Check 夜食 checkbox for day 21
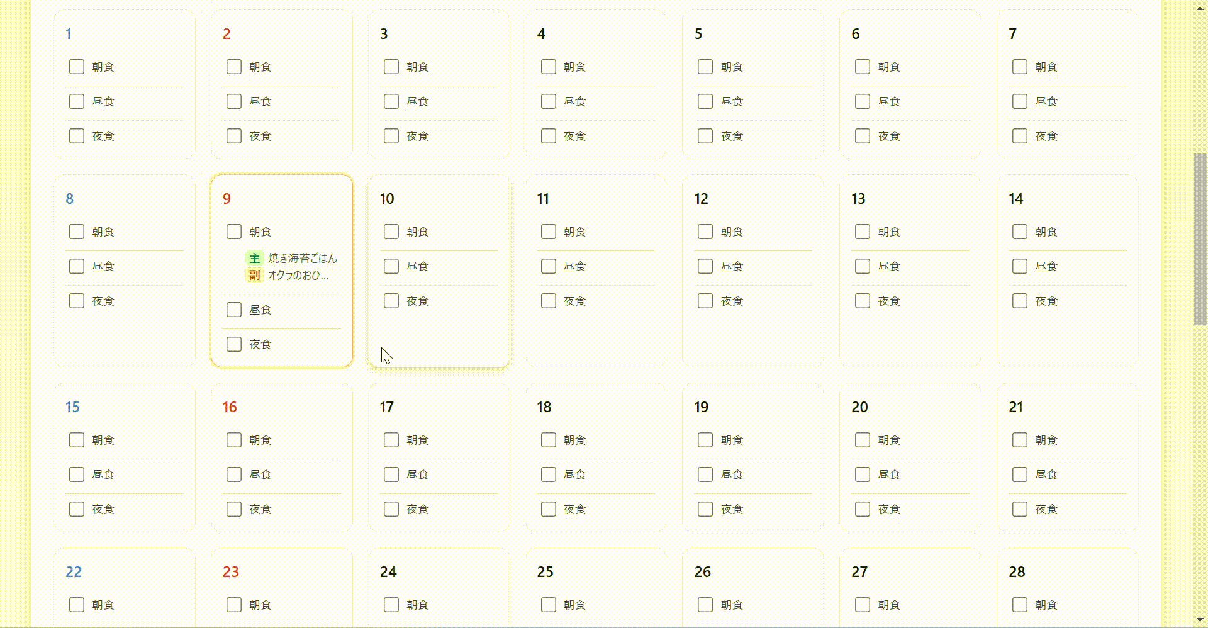Viewport: 1208px width, 628px height. [x=1020, y=509]
